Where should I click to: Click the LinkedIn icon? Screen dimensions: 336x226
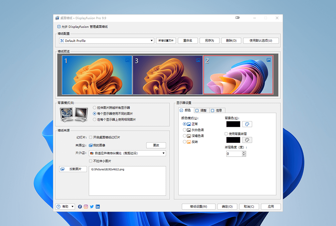coord(98,206)
